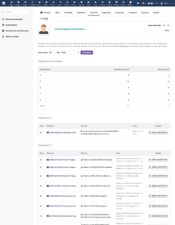Switch to the Alberi tab
The height and width of the screenshot is (225, 175).
pyautogui.click(x=57, y=13)
